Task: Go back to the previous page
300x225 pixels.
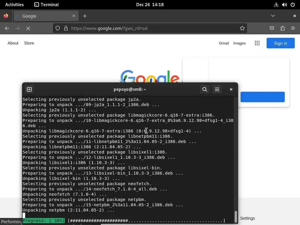Action: click(7, 28)
